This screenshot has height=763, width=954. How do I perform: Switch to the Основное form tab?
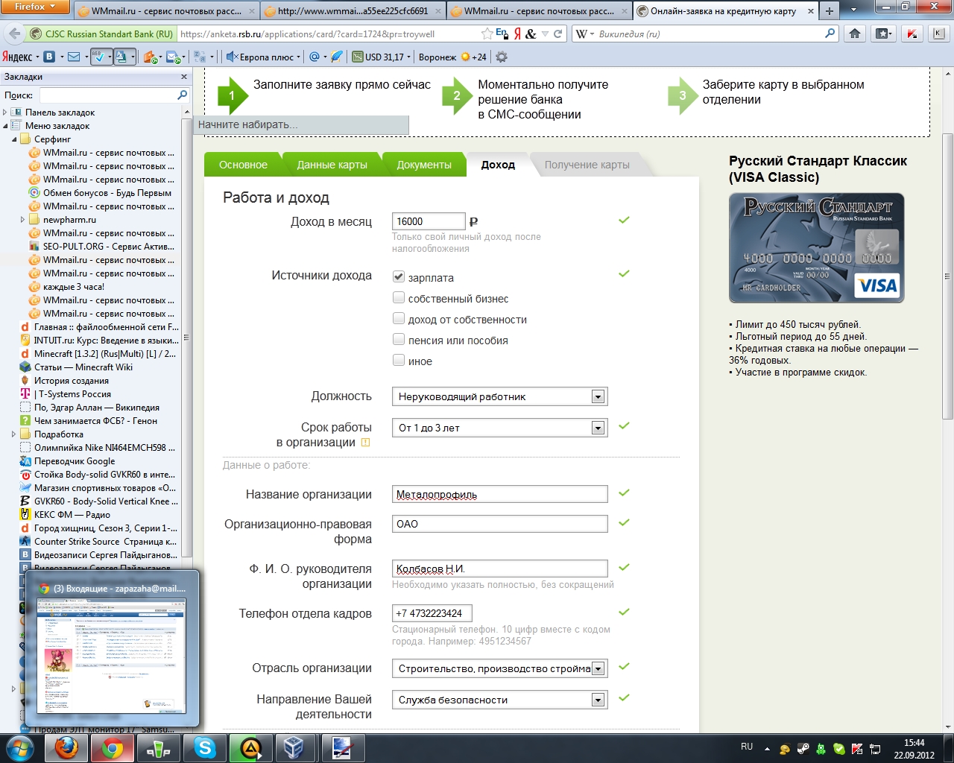243,165
